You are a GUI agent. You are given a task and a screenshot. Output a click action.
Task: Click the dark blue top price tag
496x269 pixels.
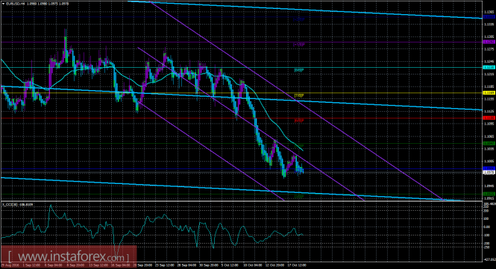click(x=489, y=16)
